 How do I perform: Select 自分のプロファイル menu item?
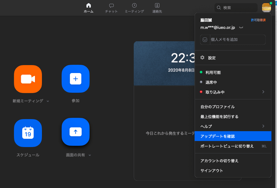click(x=233, y=107)
